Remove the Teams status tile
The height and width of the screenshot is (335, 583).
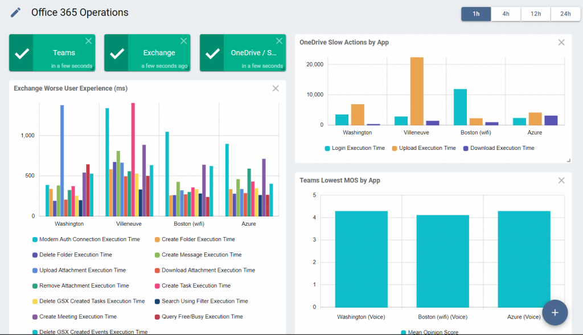pyautogui.click(x=88, y=41)
